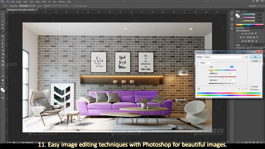Add a Brightness/Contrast adjustment
Image resolution: width=265 pixels, height=149 pixels.
[242, 34]
